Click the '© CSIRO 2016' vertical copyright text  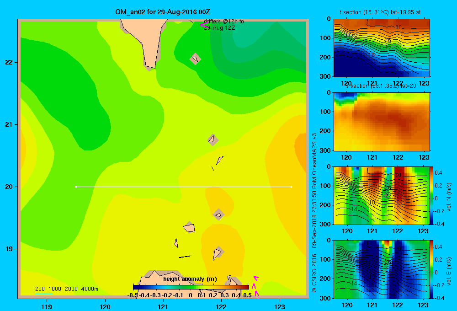tap(314, 273)
